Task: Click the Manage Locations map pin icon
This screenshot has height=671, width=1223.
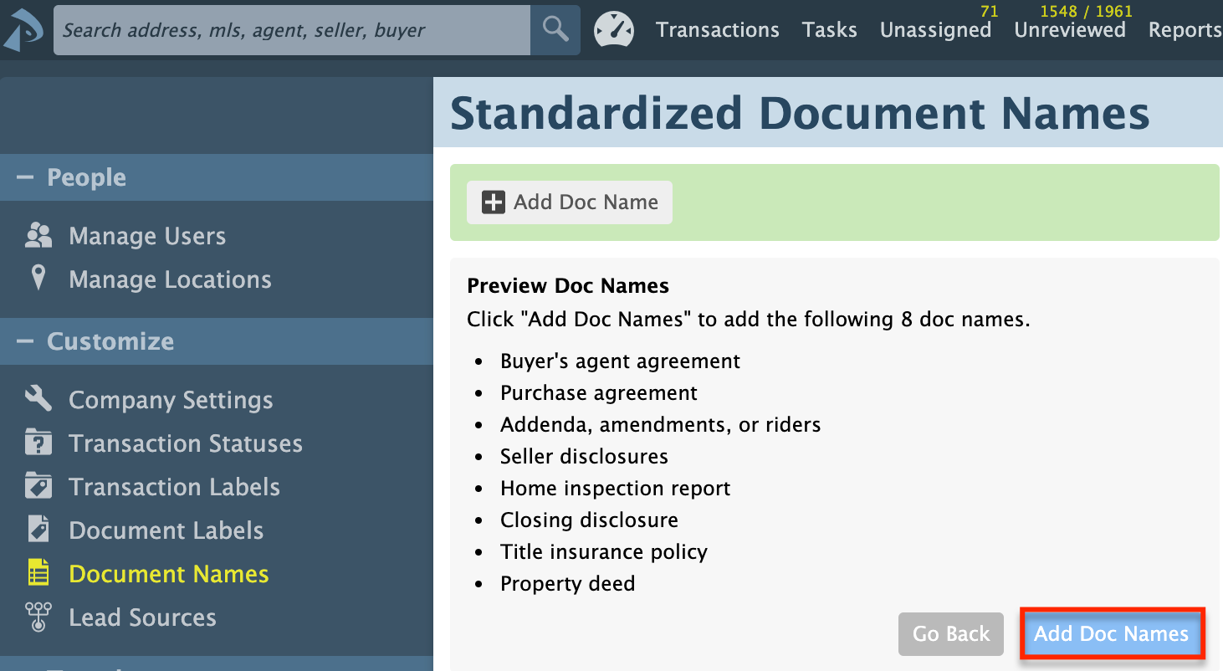Action: (x=39, y=279)
